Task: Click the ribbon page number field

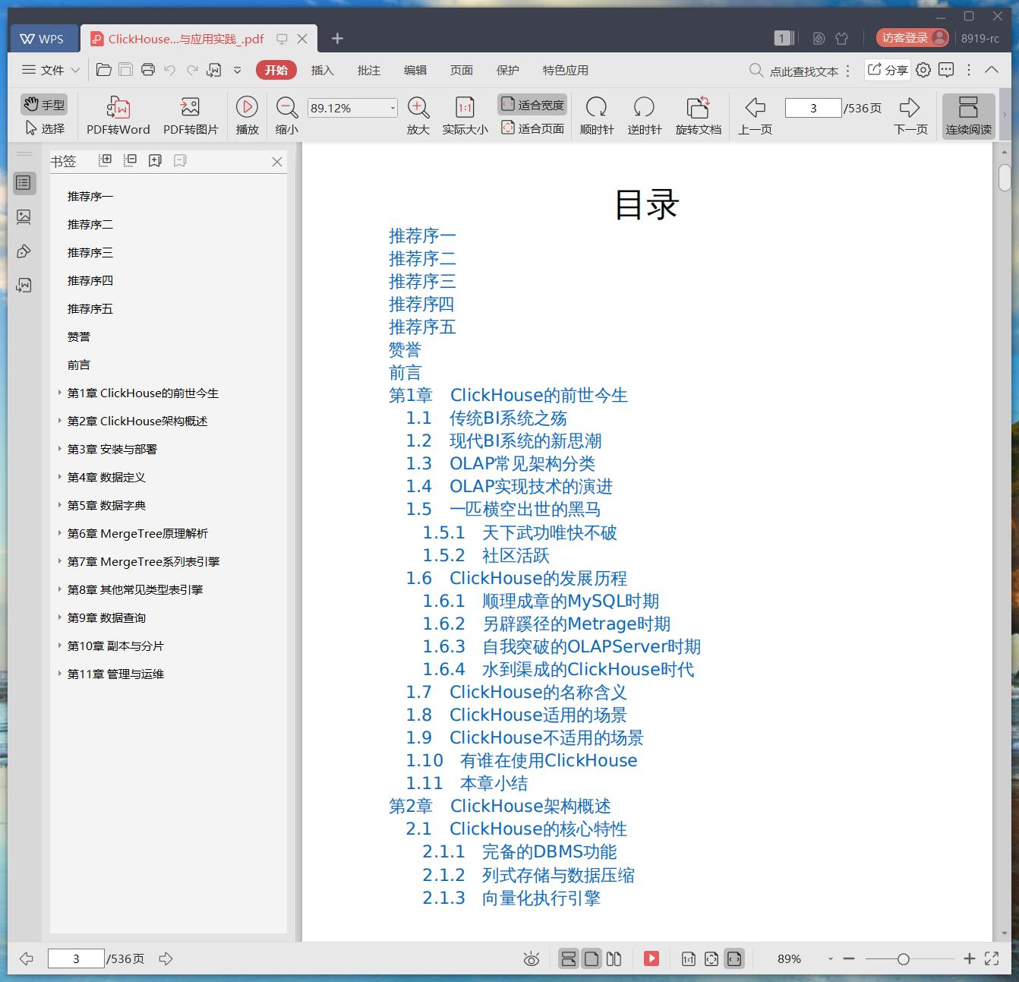Action: click(813, 108)
